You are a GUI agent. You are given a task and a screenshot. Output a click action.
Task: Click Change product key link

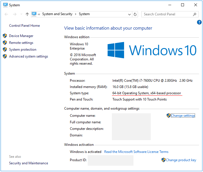point(181,160)
